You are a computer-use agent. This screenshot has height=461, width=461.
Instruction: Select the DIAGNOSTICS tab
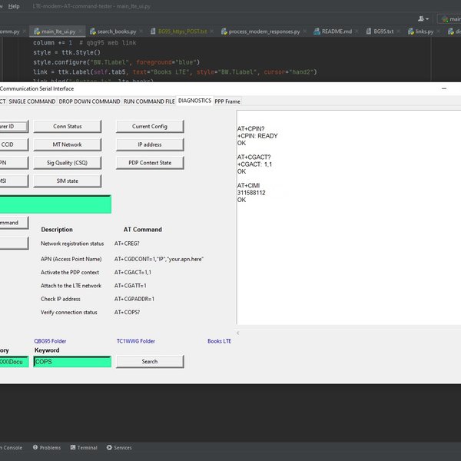[194, 101]
